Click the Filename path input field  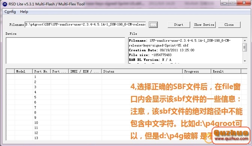(x=85, y=25)
